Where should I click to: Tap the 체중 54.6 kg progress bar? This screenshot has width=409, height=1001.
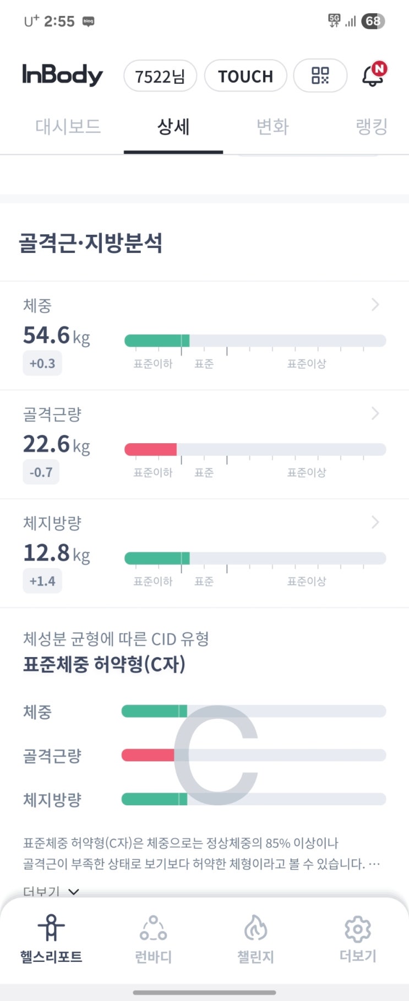[255, 341]
